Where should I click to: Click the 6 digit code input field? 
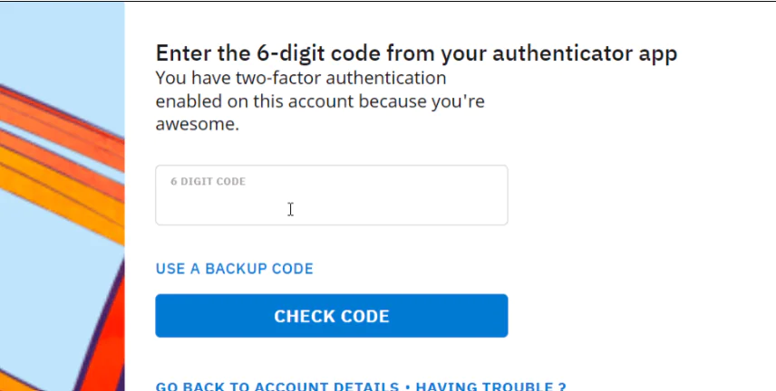pos(331,203)
